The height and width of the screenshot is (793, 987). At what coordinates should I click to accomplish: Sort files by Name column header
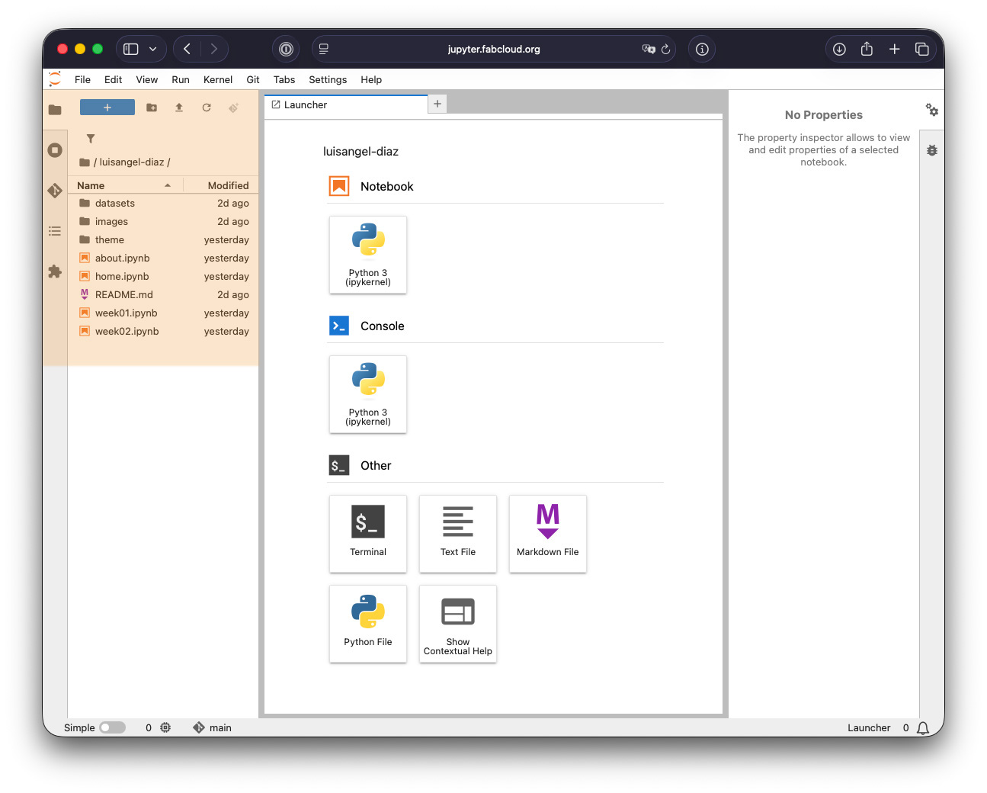(91, 185)
